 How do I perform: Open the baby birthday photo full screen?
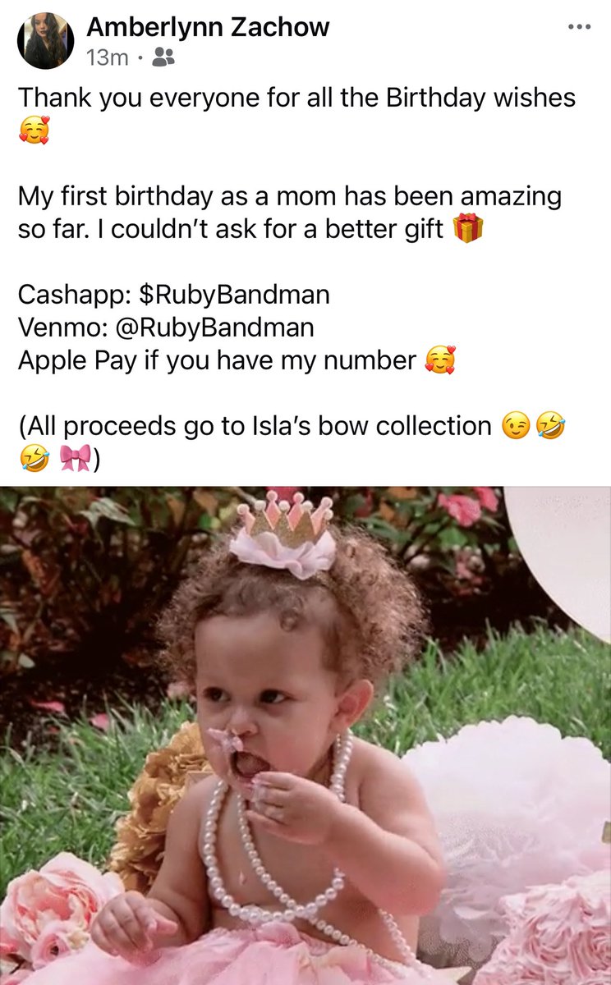click(x=305, y=735)
